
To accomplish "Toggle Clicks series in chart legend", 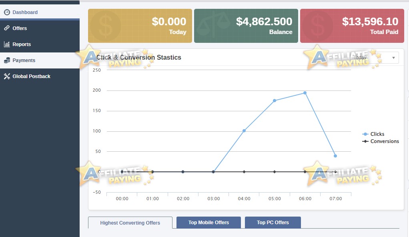I will click(x=373, y=134).
